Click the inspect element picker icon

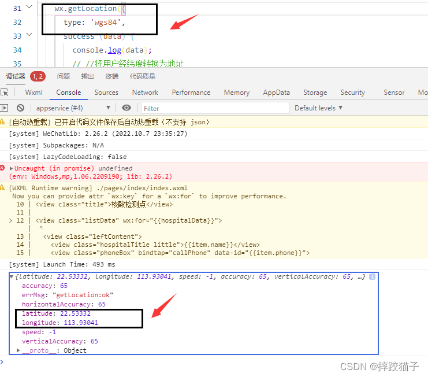click(5, 93)
